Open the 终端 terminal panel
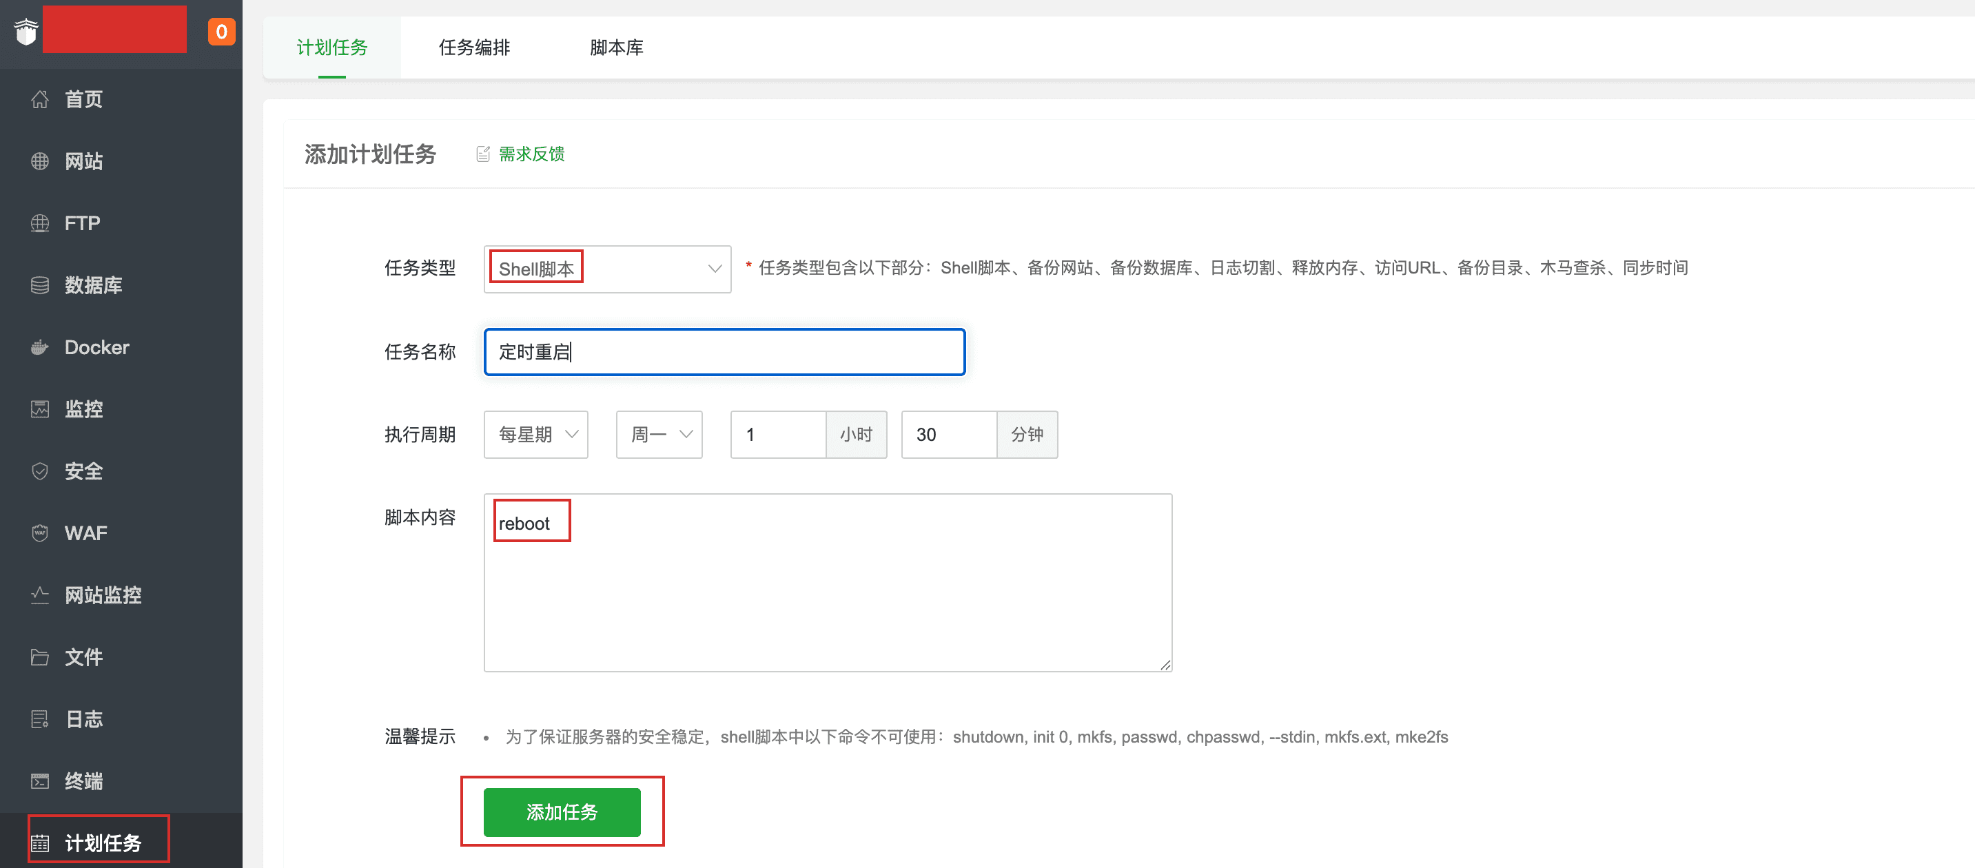The width and height of the screenshot is (1975, 868). click(83, 781)
